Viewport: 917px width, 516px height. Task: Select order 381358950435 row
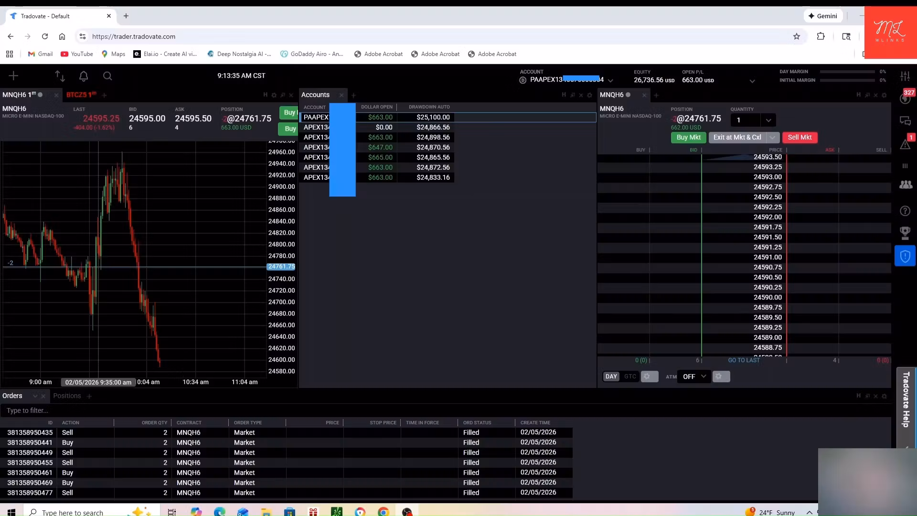[x=287, y=432]
